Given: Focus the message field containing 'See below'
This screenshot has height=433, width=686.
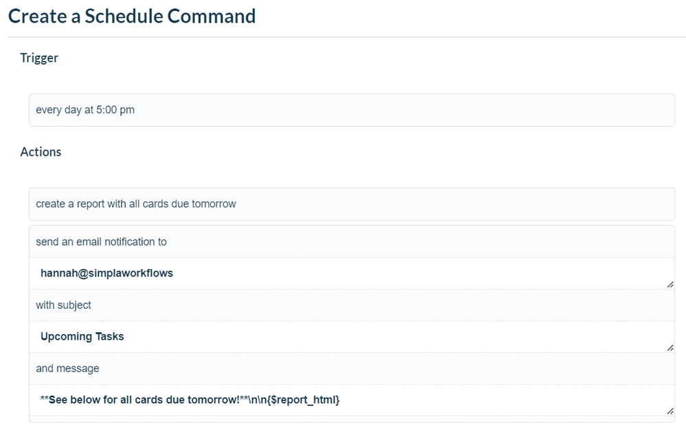Looking at the screenshot, I should click(352, 400).
